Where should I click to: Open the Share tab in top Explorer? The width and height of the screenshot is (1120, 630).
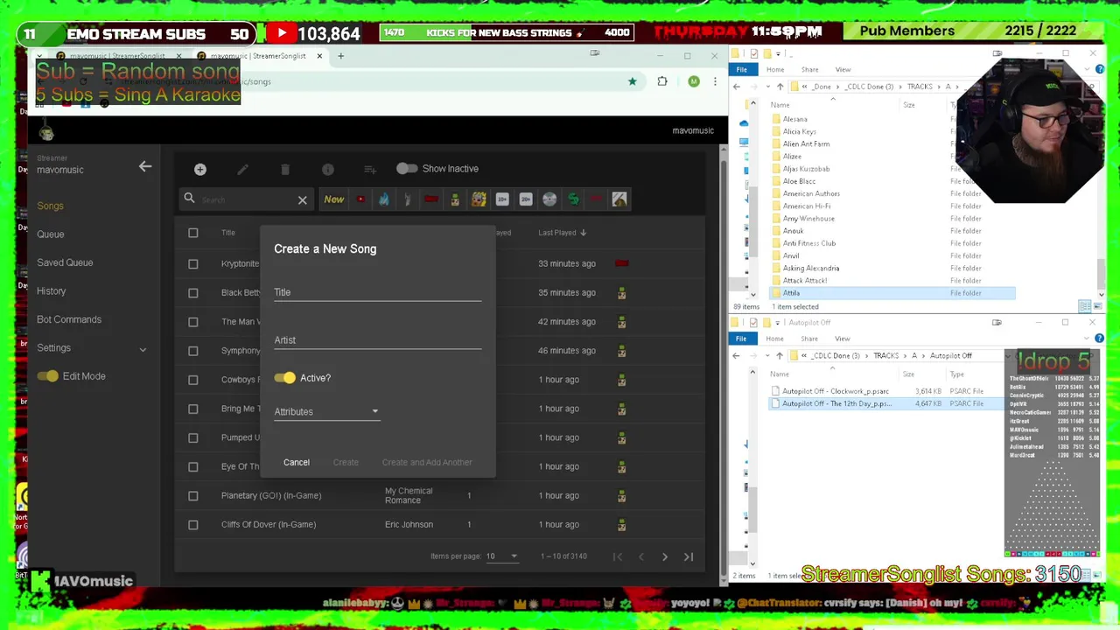tap(809, 70)
